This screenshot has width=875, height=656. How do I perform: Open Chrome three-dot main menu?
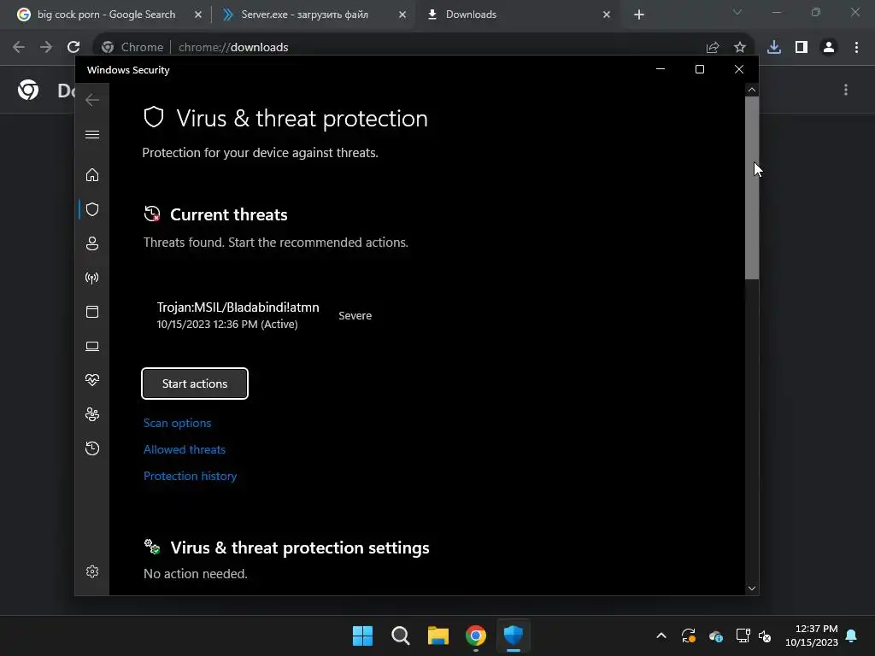(x=856, y=48)
